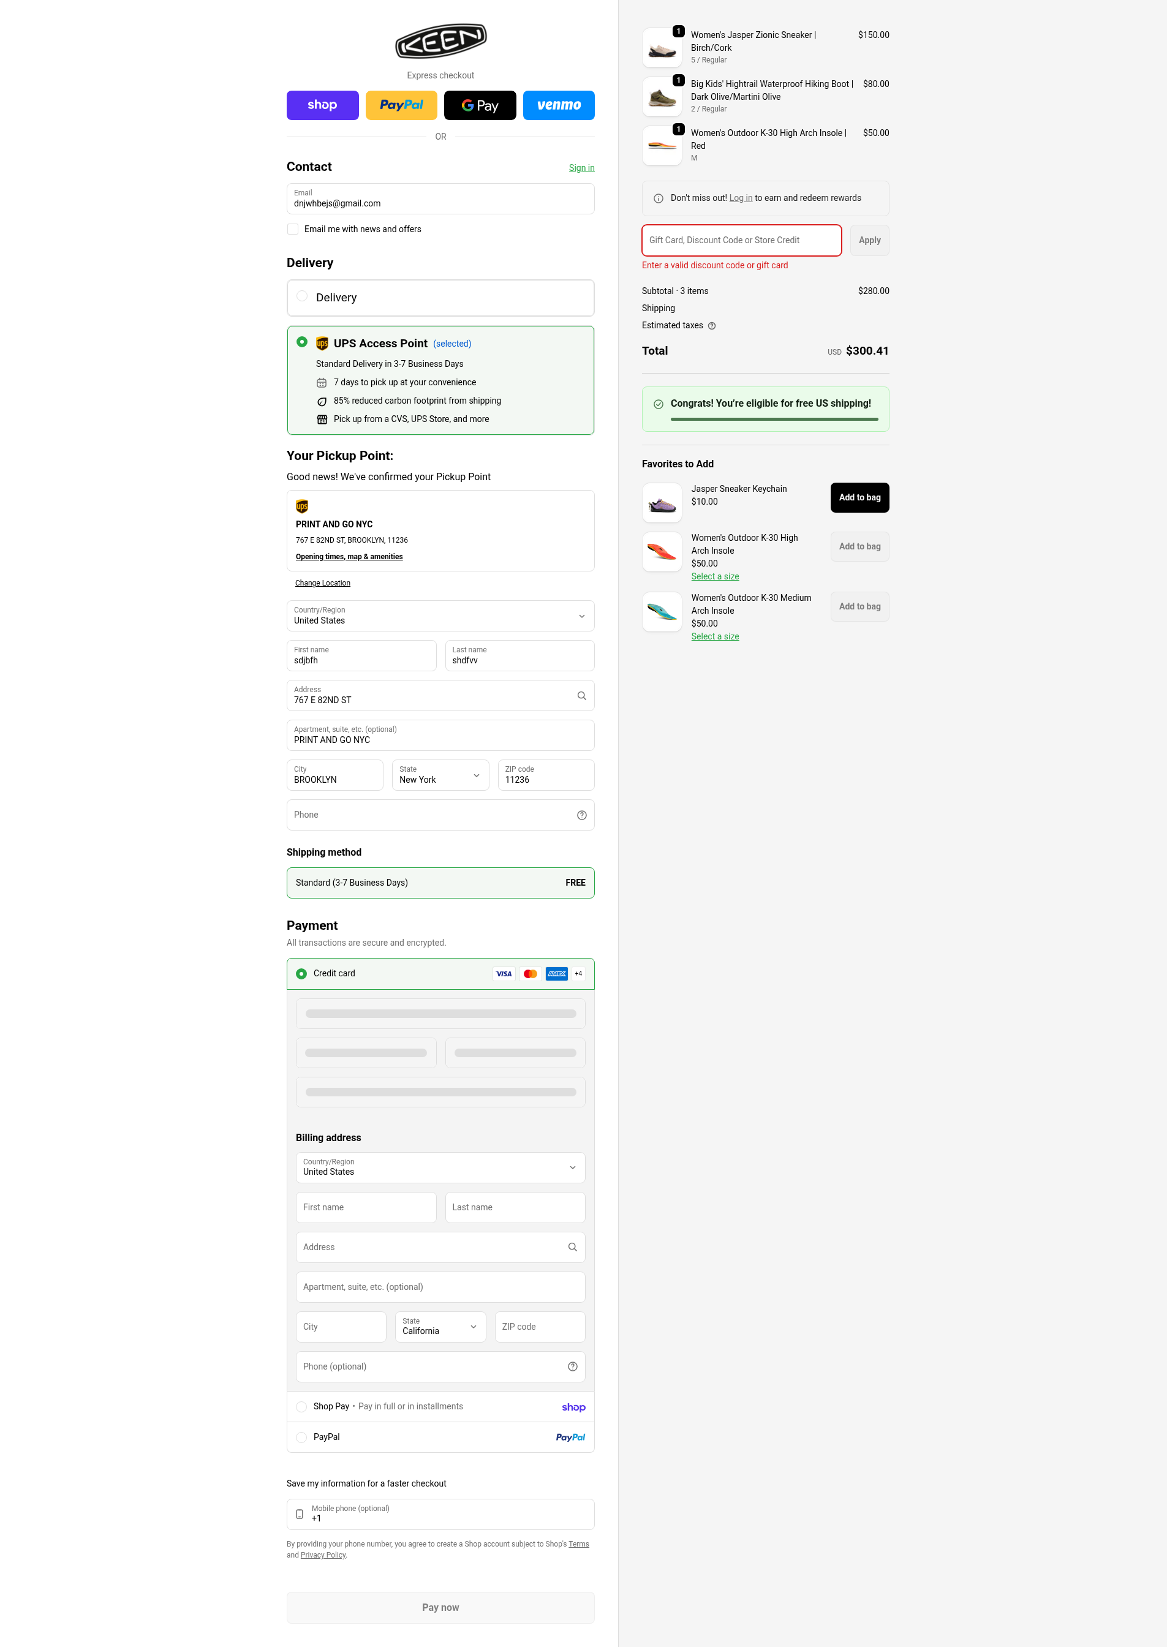Open the Opening times, map & amenities link
This screenshot has height=1647, width=1167.
point(349,557)
